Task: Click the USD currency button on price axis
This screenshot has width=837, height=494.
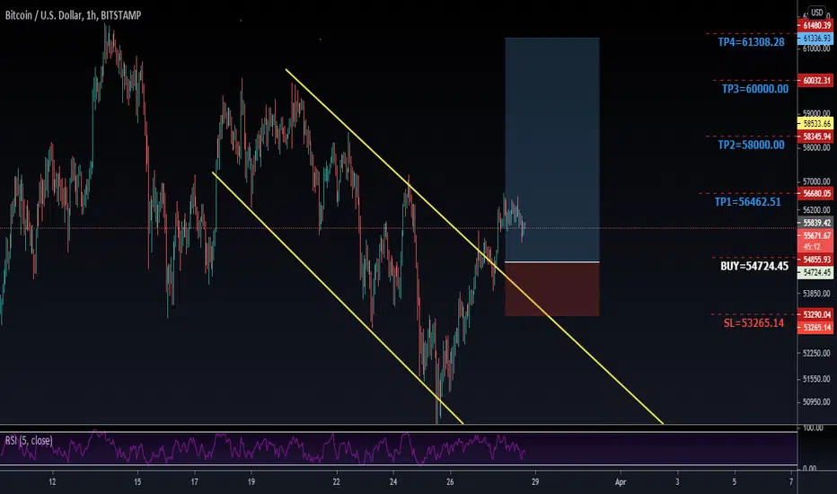Action: (816, 12)
